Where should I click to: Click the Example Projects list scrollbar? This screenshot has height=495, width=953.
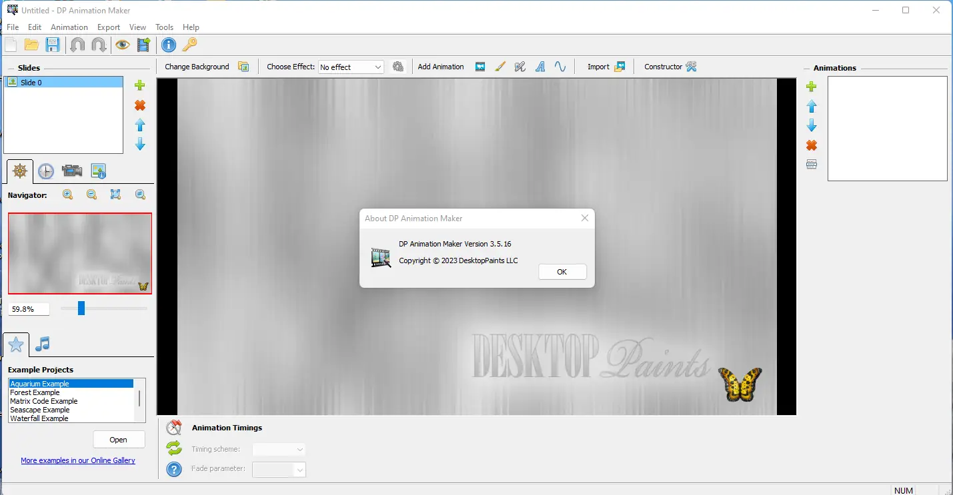click(x=139, y=400)
